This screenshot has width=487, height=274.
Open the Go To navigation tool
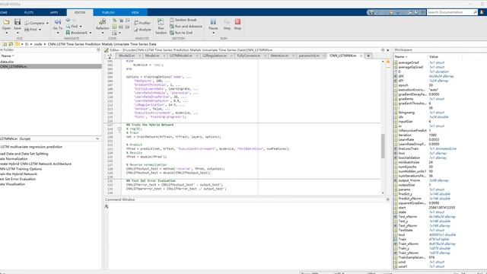pos(58,24)
